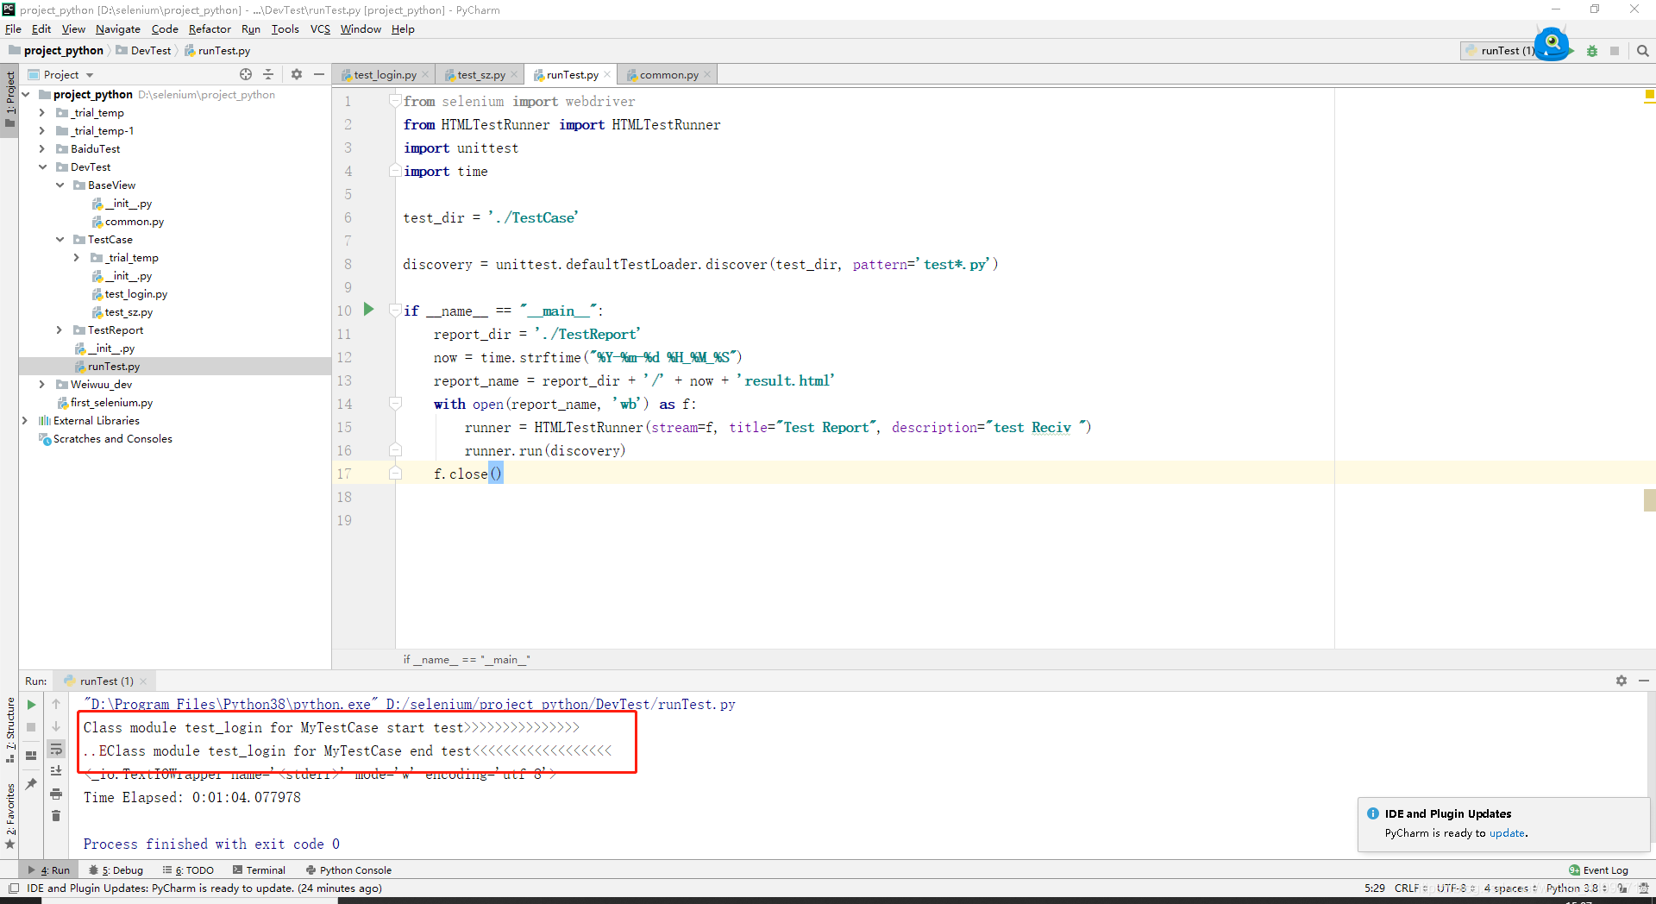Open the Event Log
Viewport: 1656px width, 904px height.
coord(1598,870)
